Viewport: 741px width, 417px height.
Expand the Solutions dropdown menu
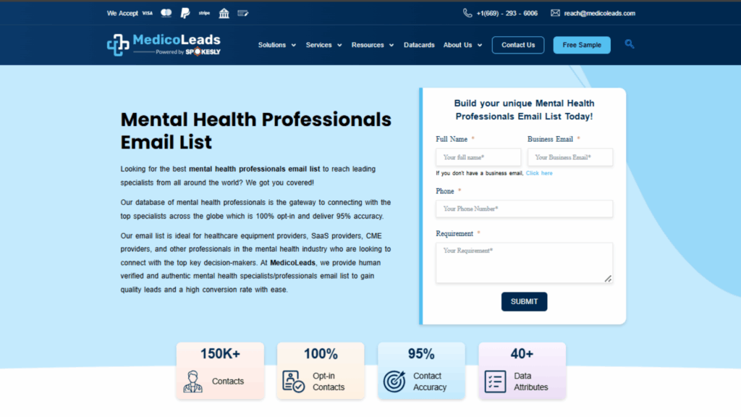pyautogui.click(x=273, y=45)
